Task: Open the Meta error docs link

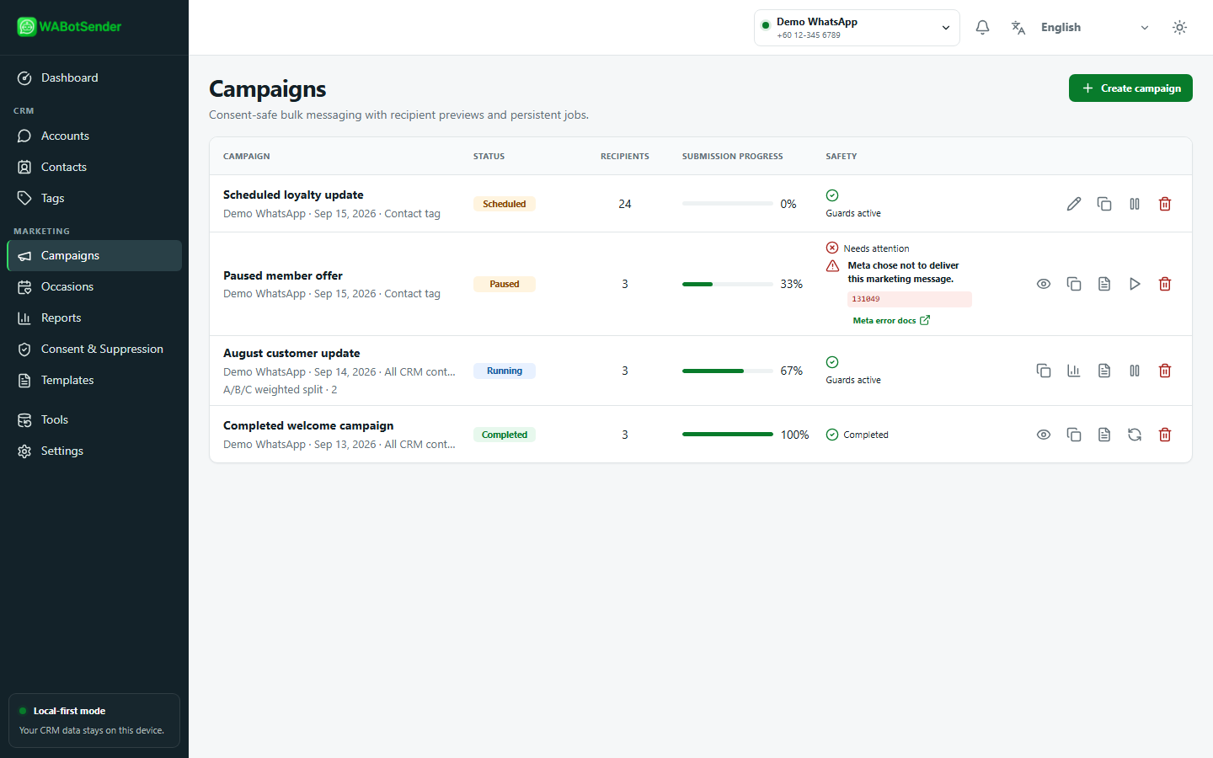Action: pyautogui.click(x=891, y=320)
